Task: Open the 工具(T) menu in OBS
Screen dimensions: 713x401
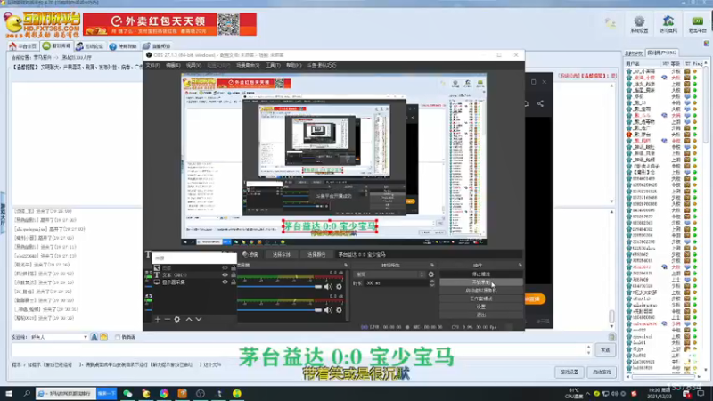Action: [273, 65]
